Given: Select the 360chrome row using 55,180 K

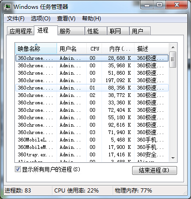Looking at the screenshot, I should coord(92,117).
